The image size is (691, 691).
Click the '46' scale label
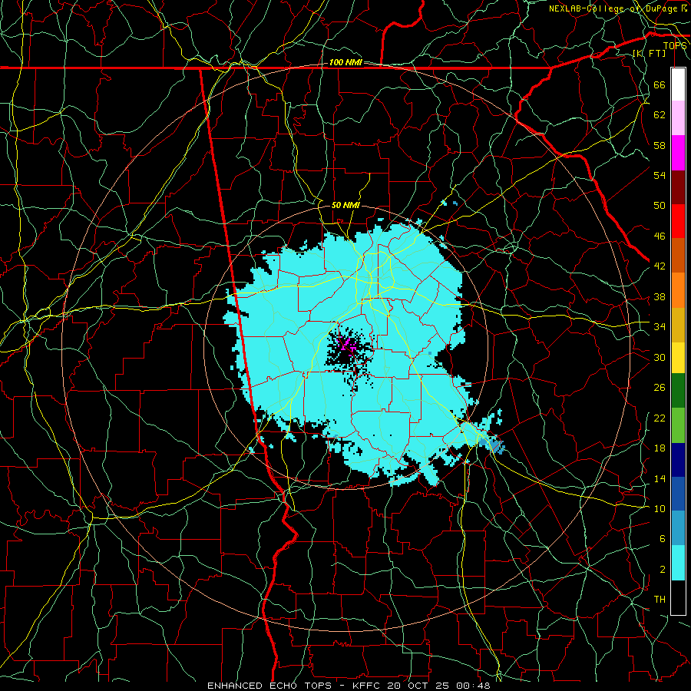(660, 236)
